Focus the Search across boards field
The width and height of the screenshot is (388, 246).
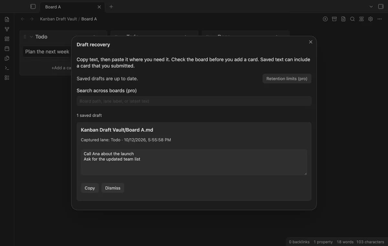pyautogui.click(x=194, y=101)
